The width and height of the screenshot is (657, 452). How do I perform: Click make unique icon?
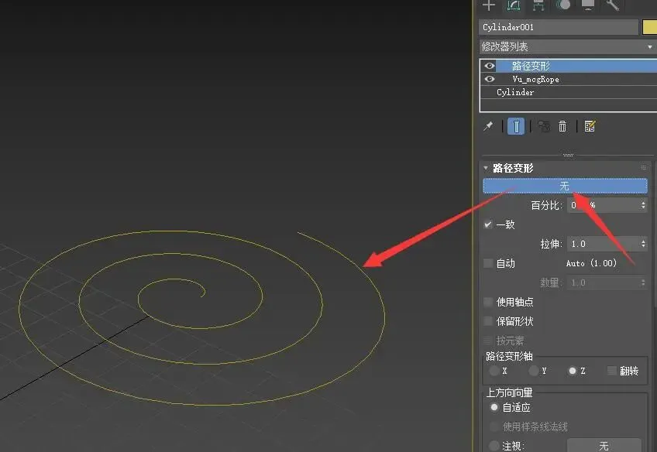tap(544, 126)
